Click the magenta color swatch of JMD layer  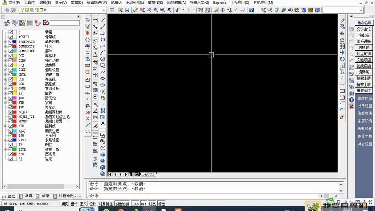click(x=15, y=97)
